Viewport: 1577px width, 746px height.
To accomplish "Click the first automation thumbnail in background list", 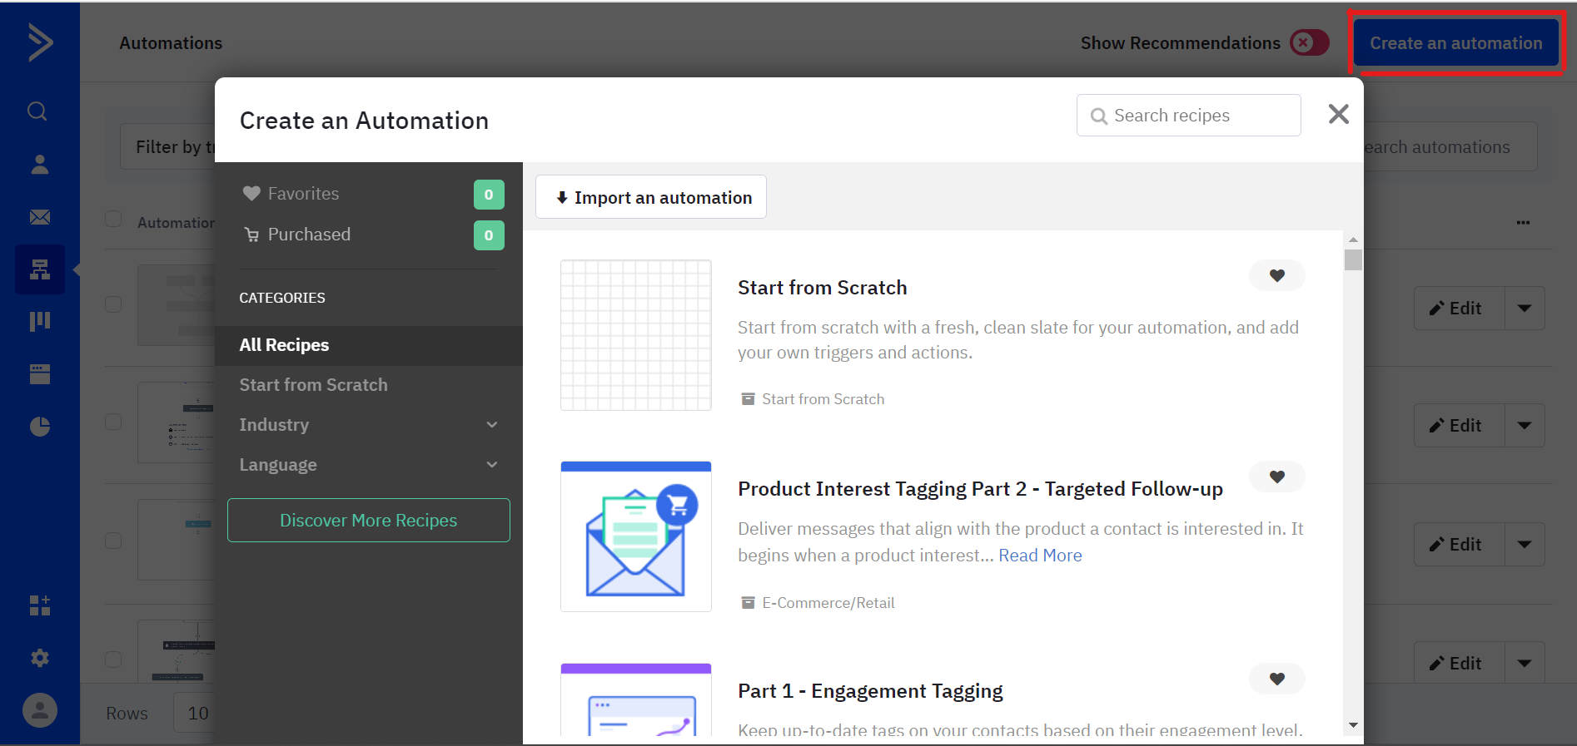I will pyautogui.click(x=176, y=305).
